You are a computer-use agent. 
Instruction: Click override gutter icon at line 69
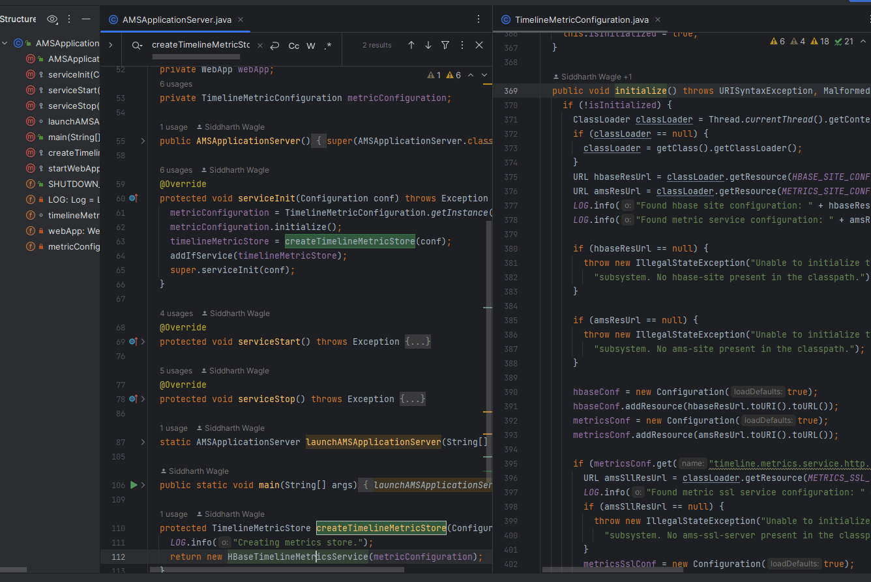133,342
